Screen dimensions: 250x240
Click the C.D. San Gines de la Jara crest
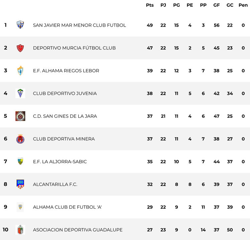coord(20,116)
